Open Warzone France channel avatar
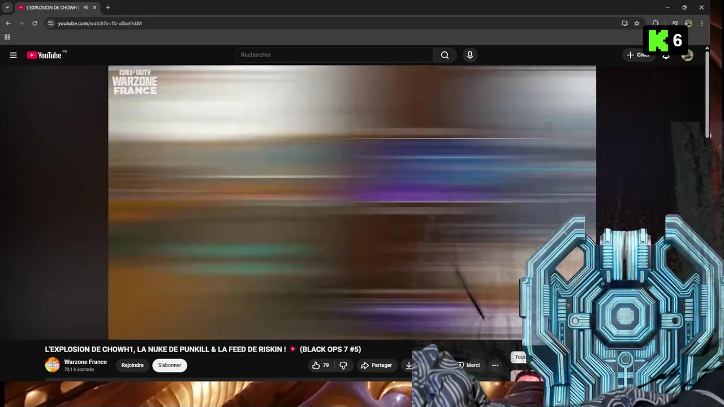Screen dimensions: 724x407 tap(52, 365)
